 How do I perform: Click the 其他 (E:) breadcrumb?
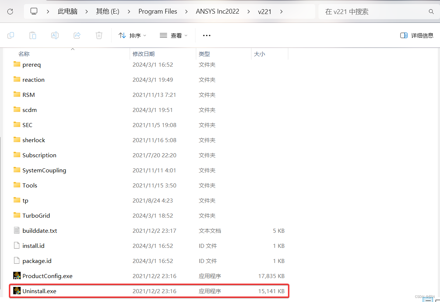(x=108, y=11)
